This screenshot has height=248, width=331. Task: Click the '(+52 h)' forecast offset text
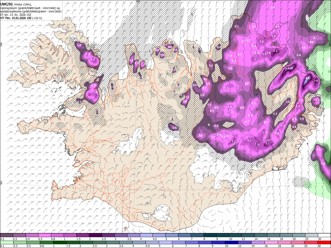[x=37, y=18]
